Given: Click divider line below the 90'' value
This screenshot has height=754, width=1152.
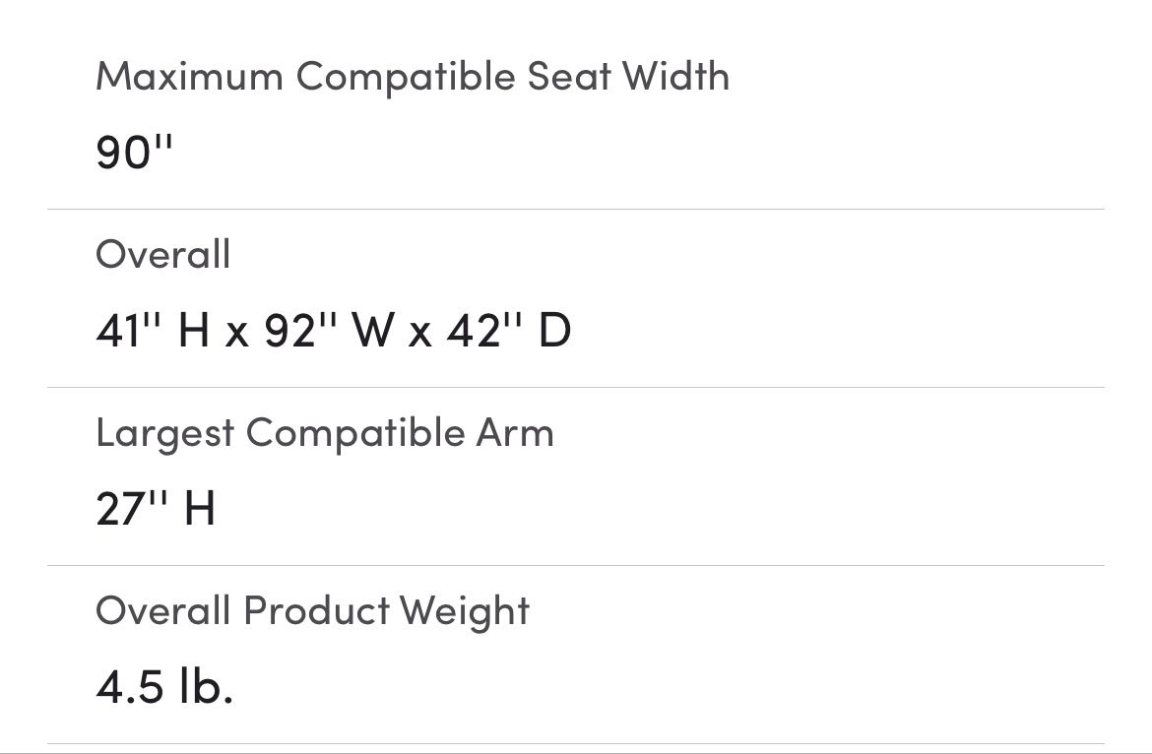Looking at the screenshot, I should point(576,210).
